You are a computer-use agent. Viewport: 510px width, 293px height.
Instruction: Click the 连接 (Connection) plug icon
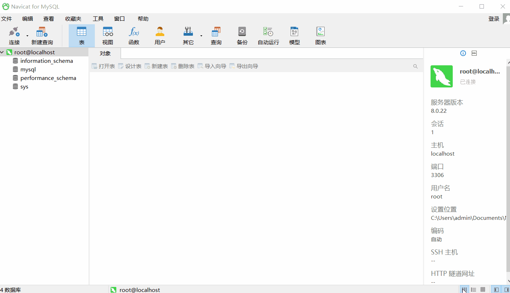(14, 32)
